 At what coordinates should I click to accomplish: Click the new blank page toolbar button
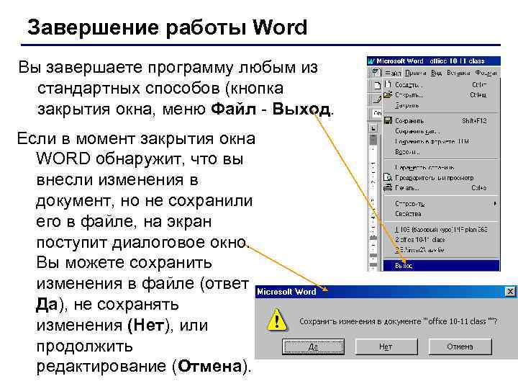(x=376, y=85)
